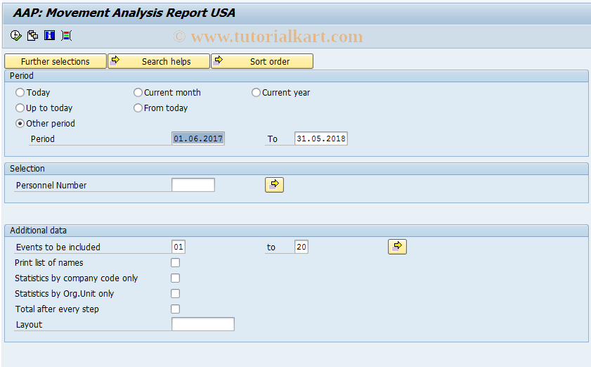The width and height of the screenshot is (591, 367).
Task: Click the Additional data section header
Action: tap(38, 231)
